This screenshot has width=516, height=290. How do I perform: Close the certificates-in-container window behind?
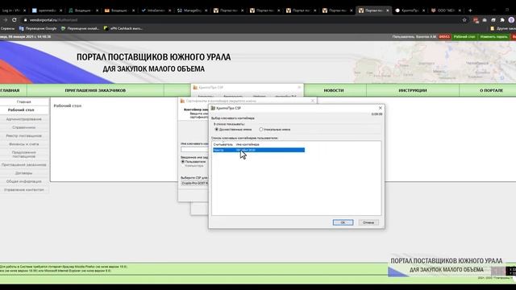312,101
